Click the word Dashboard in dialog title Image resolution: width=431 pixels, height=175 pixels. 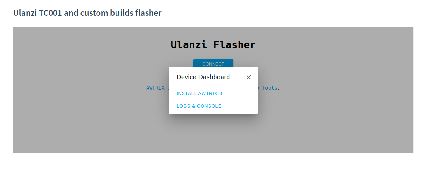click(x=214, y=77)
